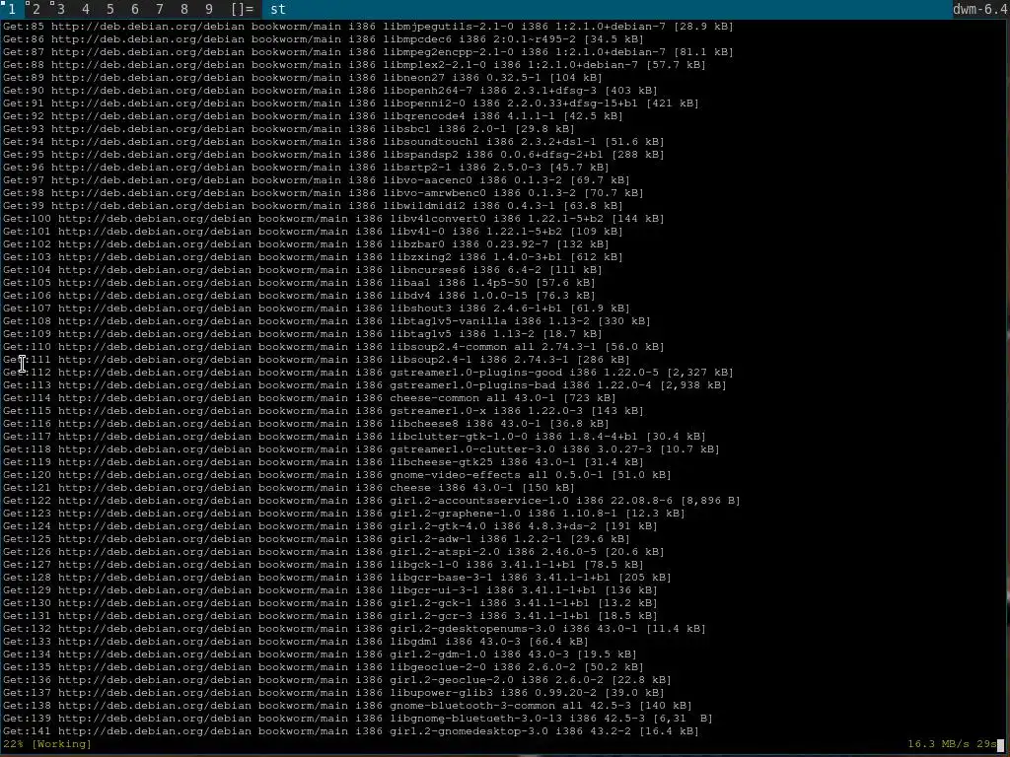The width and height of the screenshot is (1010, 757).
Task: Click the libtag1v5-vanilla package name
Action: pyautogui.click(x=449, y=321)
